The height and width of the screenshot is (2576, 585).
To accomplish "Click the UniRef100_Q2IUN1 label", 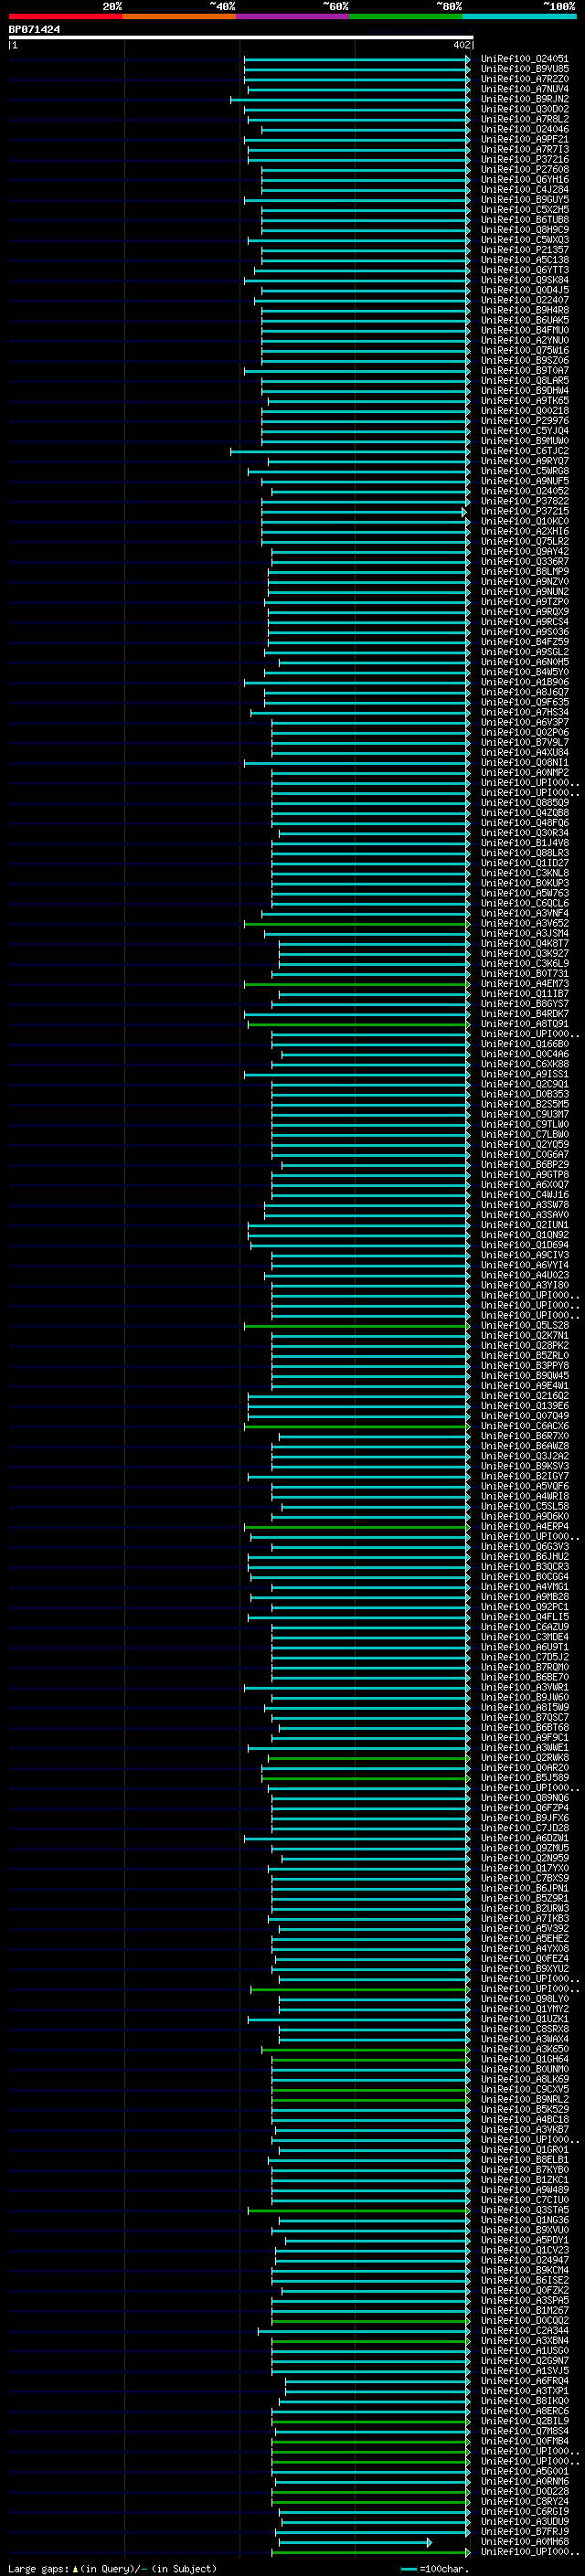I will pyautogui.click(x=524, y=1224).
